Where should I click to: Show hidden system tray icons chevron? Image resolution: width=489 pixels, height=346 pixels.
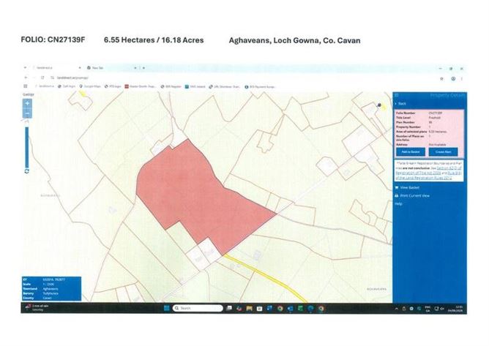pyautogui.click(x=396, y=309)
